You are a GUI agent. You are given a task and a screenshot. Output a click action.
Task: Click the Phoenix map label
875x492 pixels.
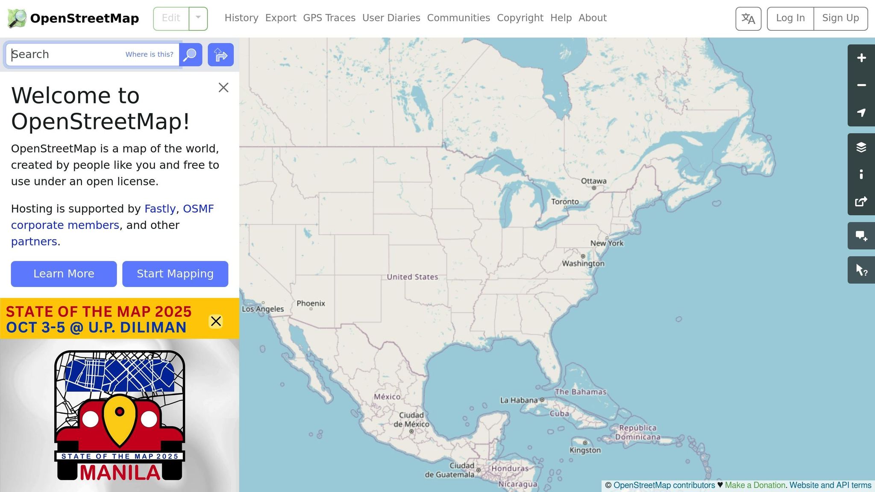[311, 303]
